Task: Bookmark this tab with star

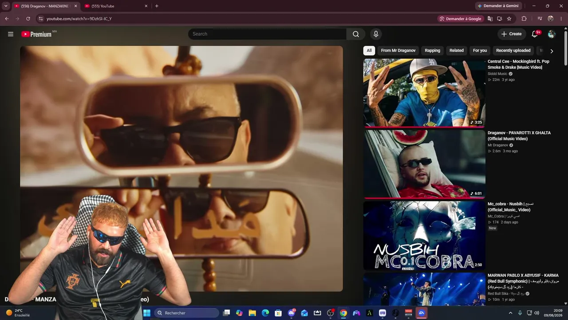Action: click(509, 19)
